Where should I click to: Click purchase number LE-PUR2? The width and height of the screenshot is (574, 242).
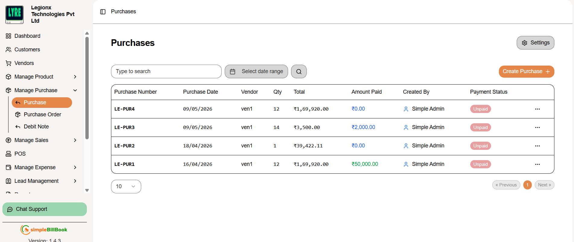tap(125, 146)
